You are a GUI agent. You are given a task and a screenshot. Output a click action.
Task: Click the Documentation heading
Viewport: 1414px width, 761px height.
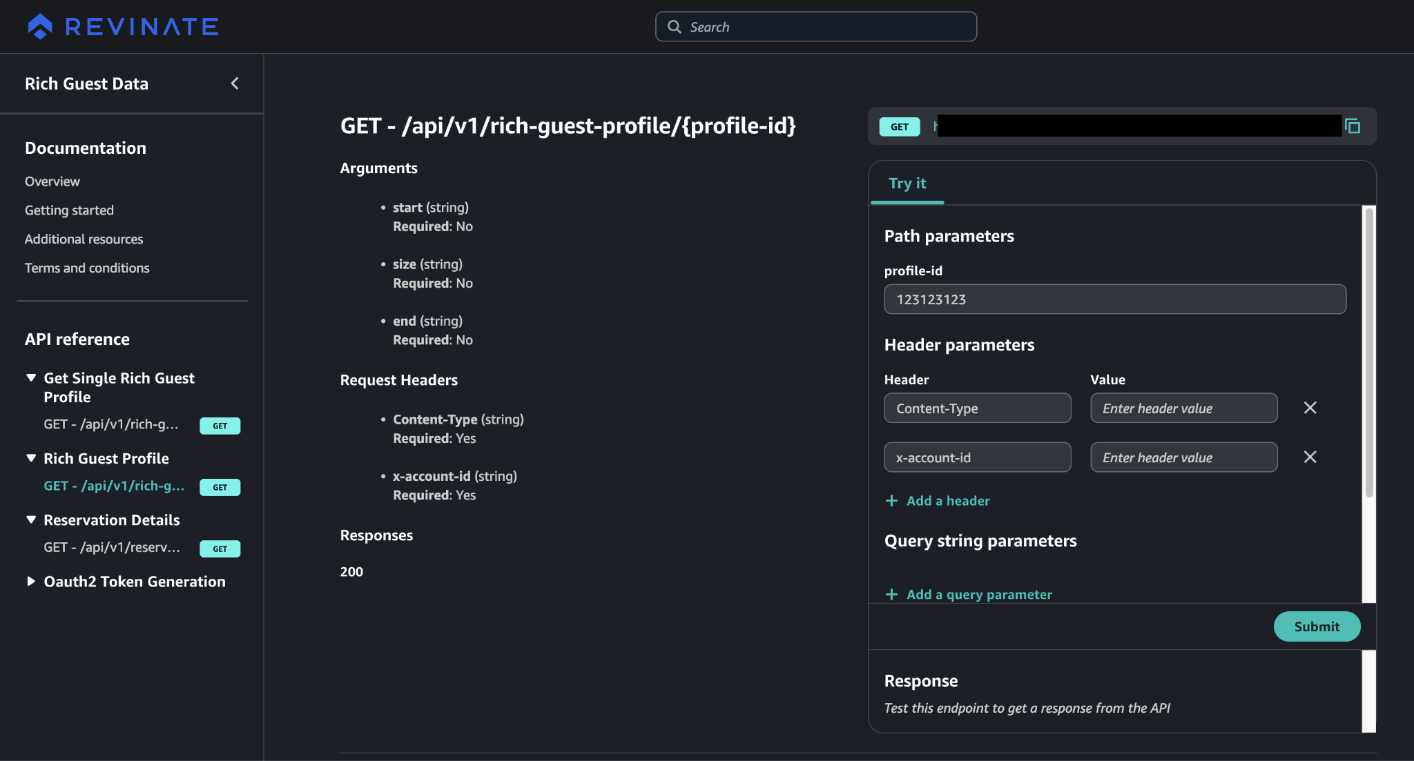point(86,148)
